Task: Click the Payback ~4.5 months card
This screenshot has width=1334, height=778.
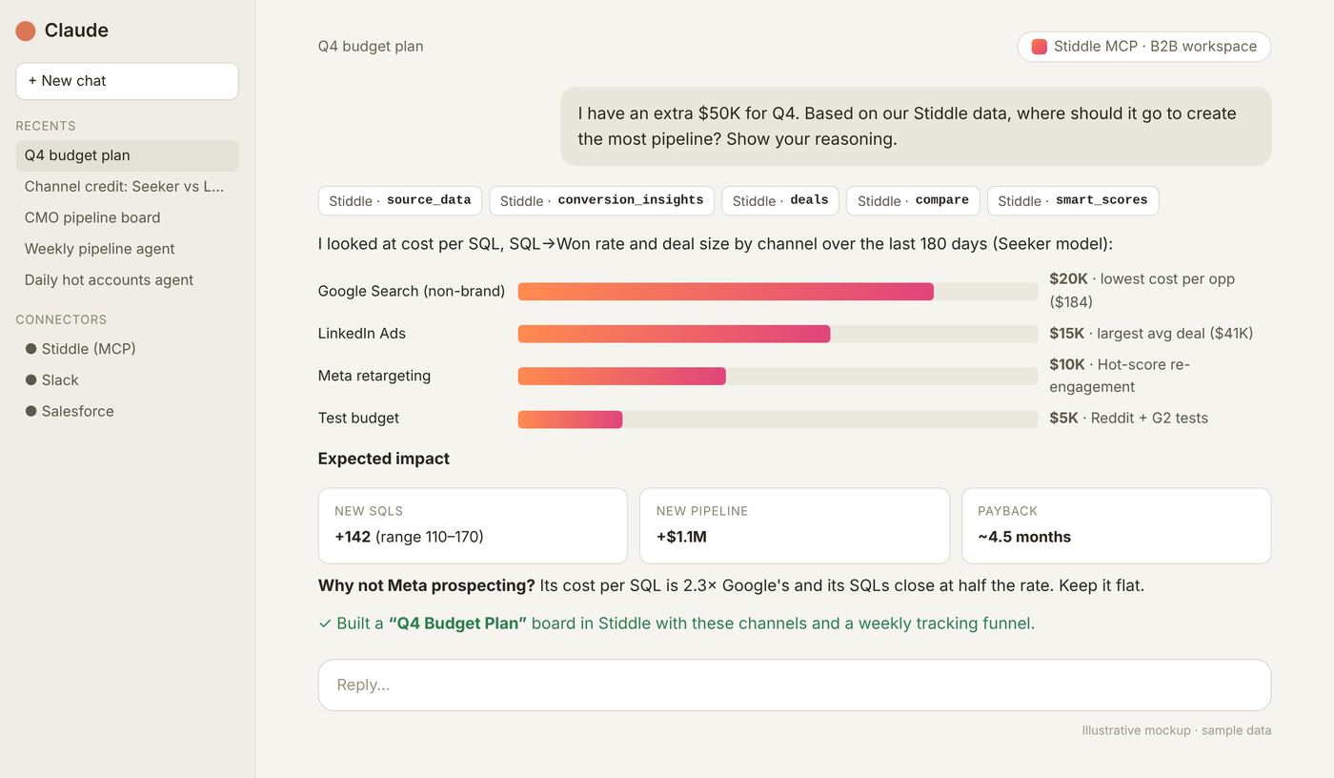Action: point(1117,525)
